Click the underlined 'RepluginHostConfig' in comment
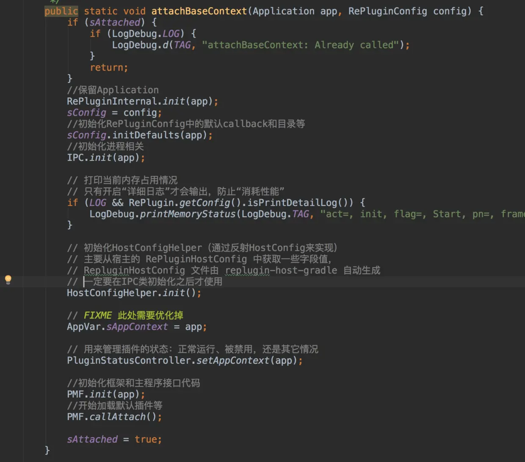 click(134, 270)
